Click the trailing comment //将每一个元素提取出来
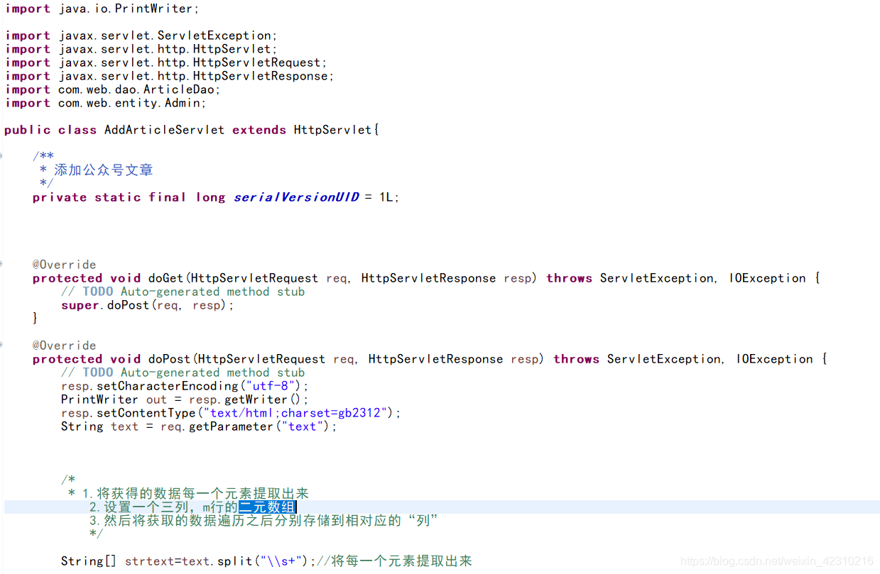880x574 pixels. pyautogui.click(x=394, y=561)
